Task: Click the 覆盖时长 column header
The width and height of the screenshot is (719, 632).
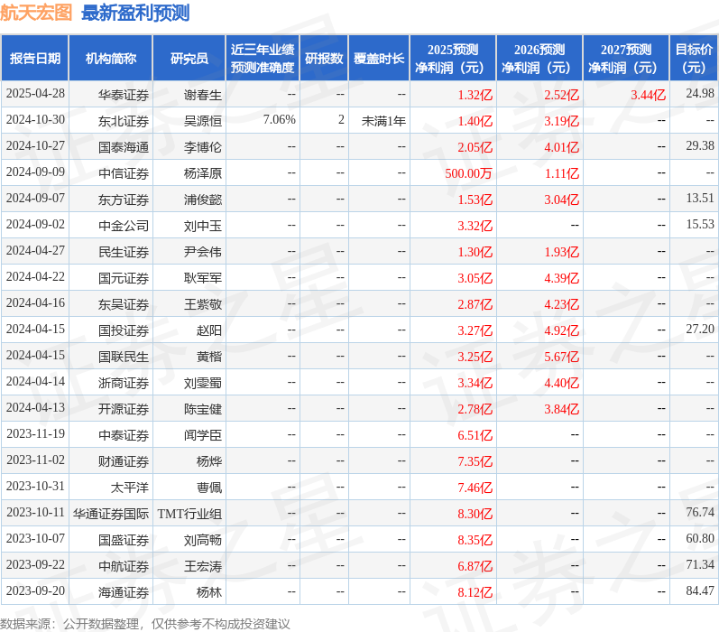Action: pos(379,59)
